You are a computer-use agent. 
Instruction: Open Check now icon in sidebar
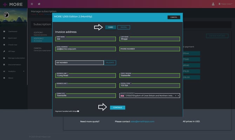pos(4,45)
